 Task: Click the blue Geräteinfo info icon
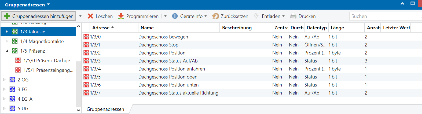pyautogui.click(x=175, y=16)
